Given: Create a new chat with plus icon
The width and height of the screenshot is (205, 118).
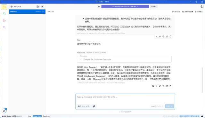Looking at the screenshot, I should (x=42, y=6).
